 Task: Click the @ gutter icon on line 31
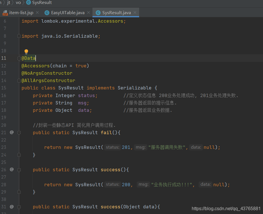coord(12,207)
